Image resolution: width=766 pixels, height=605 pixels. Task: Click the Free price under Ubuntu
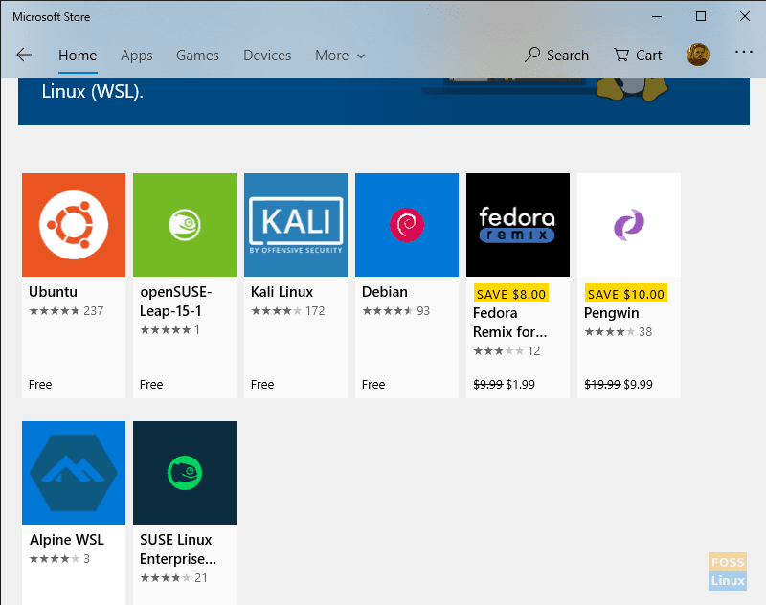(x=40, y=384)
